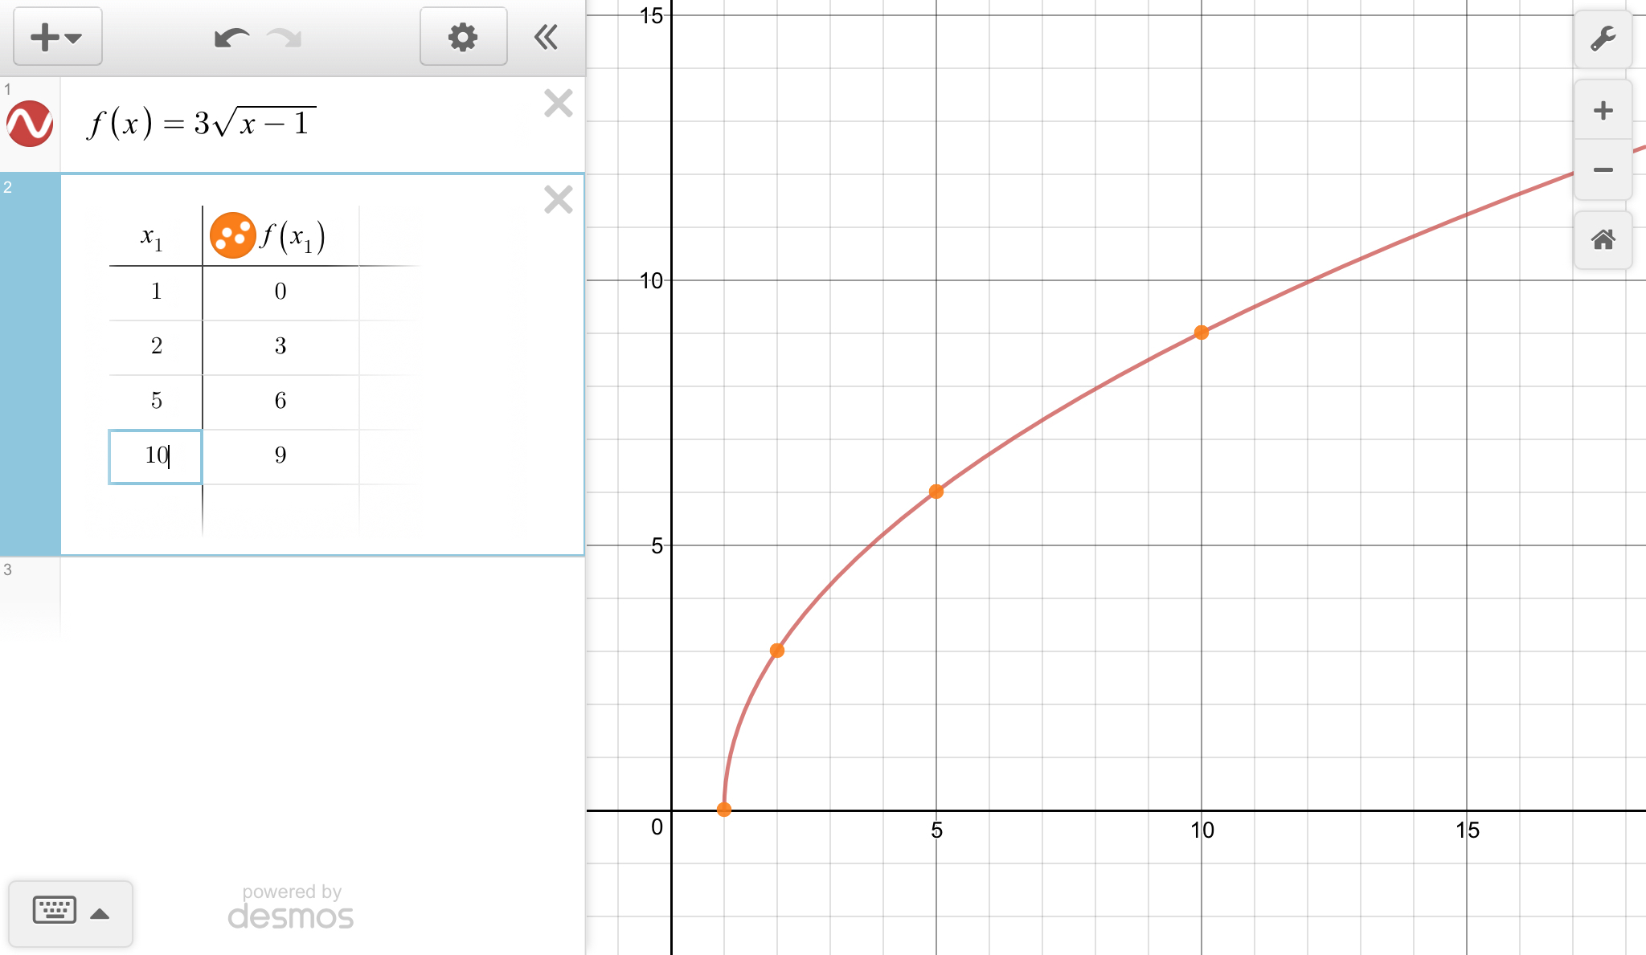Show the on-screen keypad
Viewport: 1646px width, 955px height.
pyautogui.click(x=71, y=912)
